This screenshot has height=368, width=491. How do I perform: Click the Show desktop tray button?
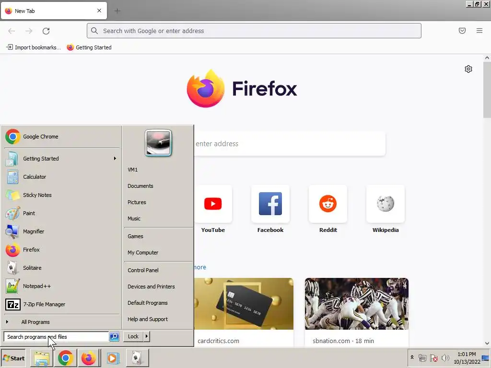pyautogui.click(x=486, y=357)
